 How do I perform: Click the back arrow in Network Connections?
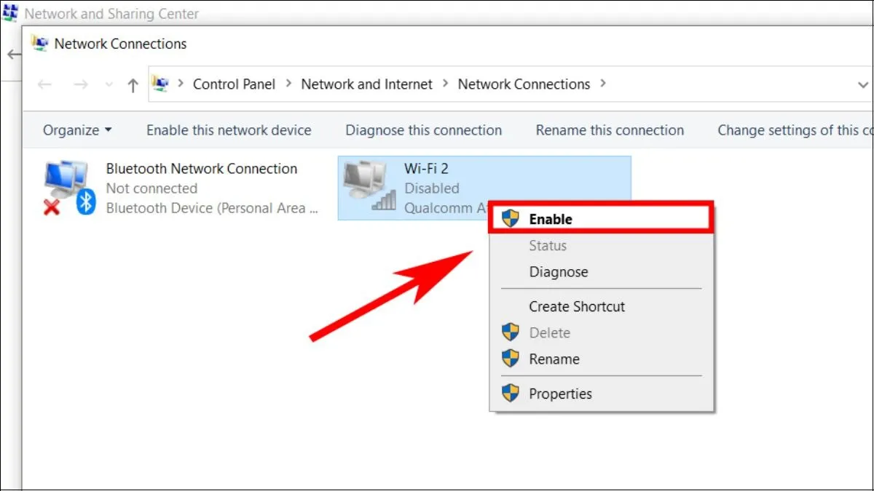[44, 85]
